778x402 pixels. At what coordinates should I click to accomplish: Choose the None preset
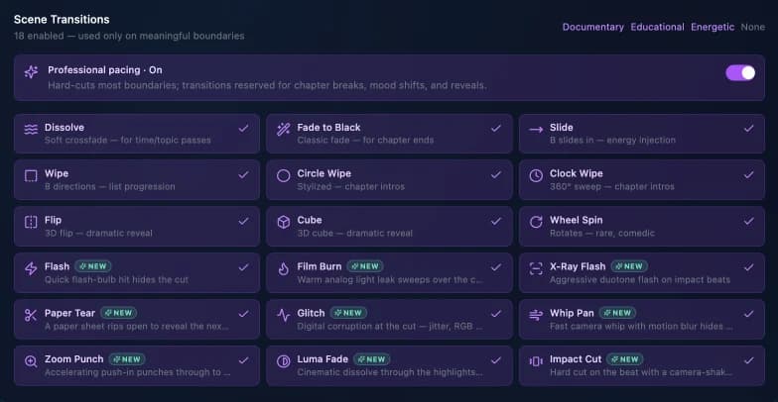[752, 28]
